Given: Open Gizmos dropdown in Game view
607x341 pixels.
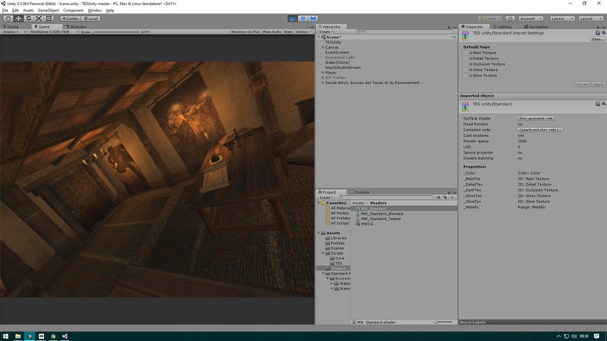Looking at the screenshot, I should coord(303,32).
